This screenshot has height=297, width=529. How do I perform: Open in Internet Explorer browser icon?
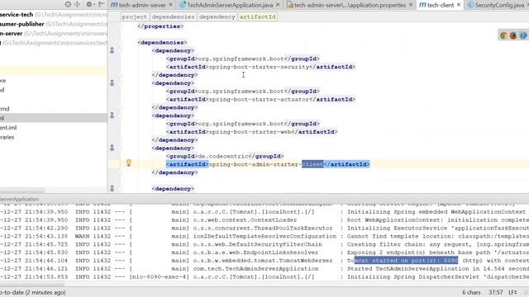(x=523, y=35)
